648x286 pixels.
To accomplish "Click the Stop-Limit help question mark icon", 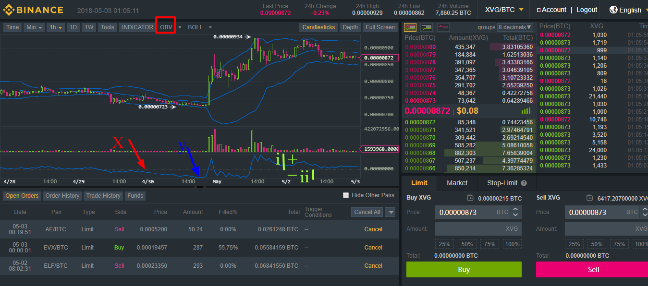I will [x=524, y=183].
